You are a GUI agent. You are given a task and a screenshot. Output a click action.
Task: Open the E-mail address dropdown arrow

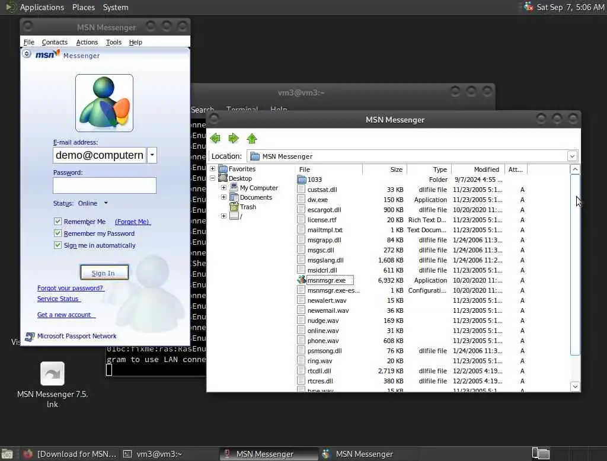[x=152, y=155]
